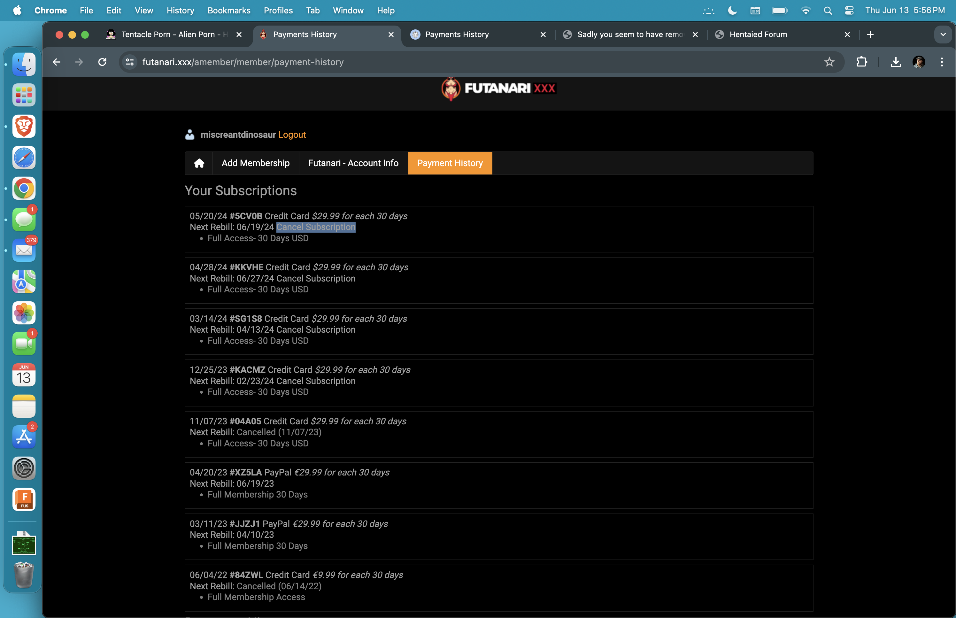The height and width of the screenshot is (618, 956).
Task: Open the site information icon in address bar
Action: 130,62
